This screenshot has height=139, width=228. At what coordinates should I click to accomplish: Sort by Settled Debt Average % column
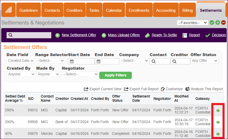click(15, 98)
